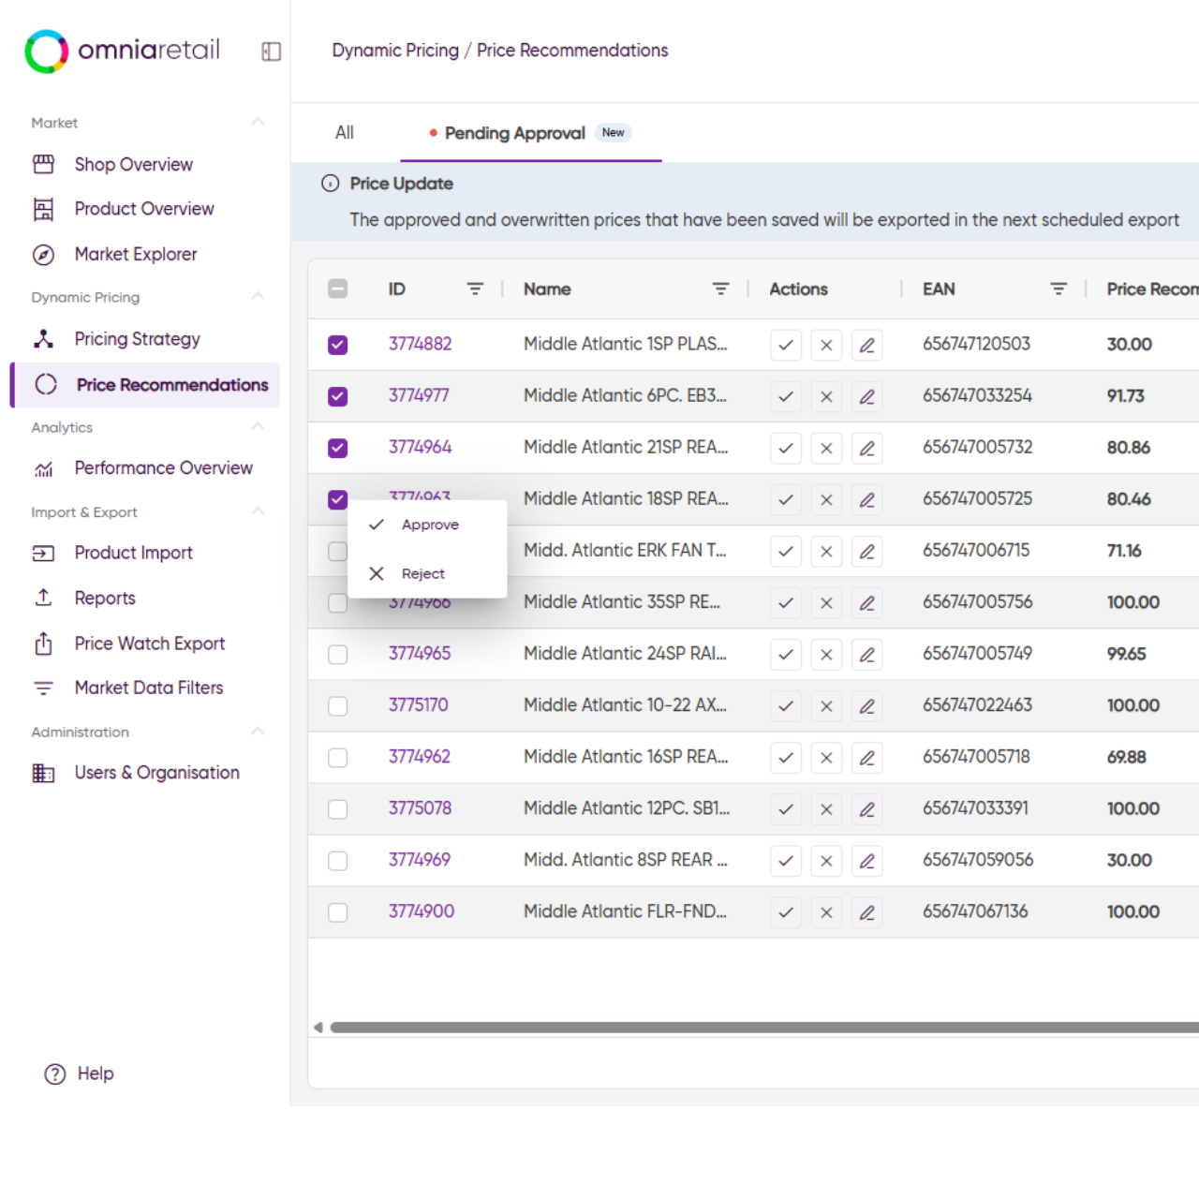
Task: Reject Middle Atlantic 35SP RE row
Action: [x=826, y=602]
